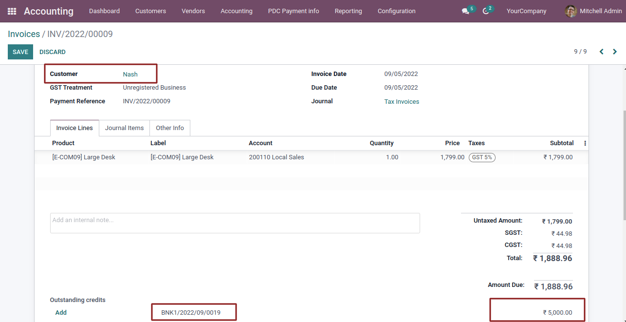
Task: Click the Due Date value 09/05/2022
Action: point(401,88)
